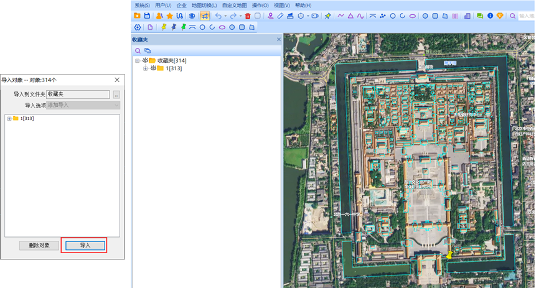Toggle the eye icon for folder 1[313]
The width and height of the screenshot is (536, 288).
coord(153,68)
